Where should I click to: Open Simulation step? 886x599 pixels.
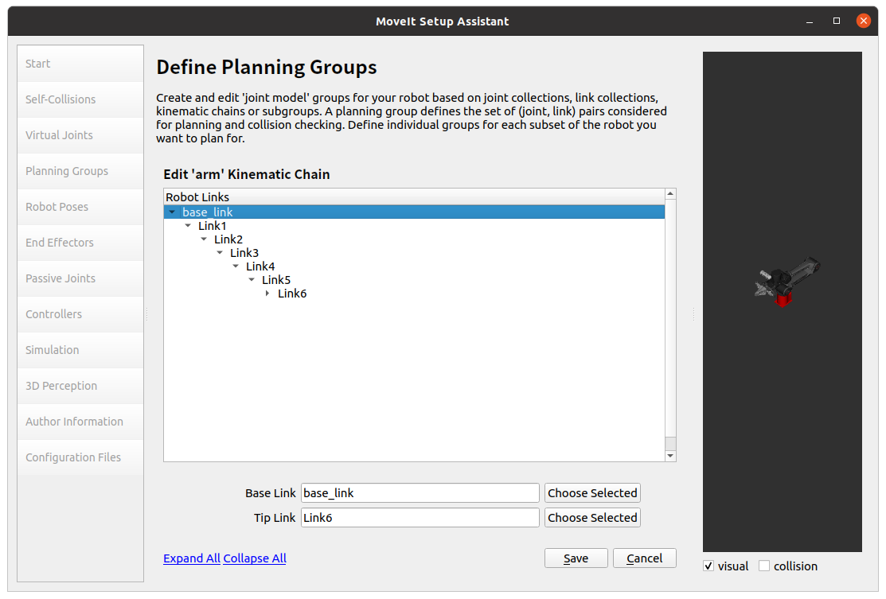(x=80, y=350)
